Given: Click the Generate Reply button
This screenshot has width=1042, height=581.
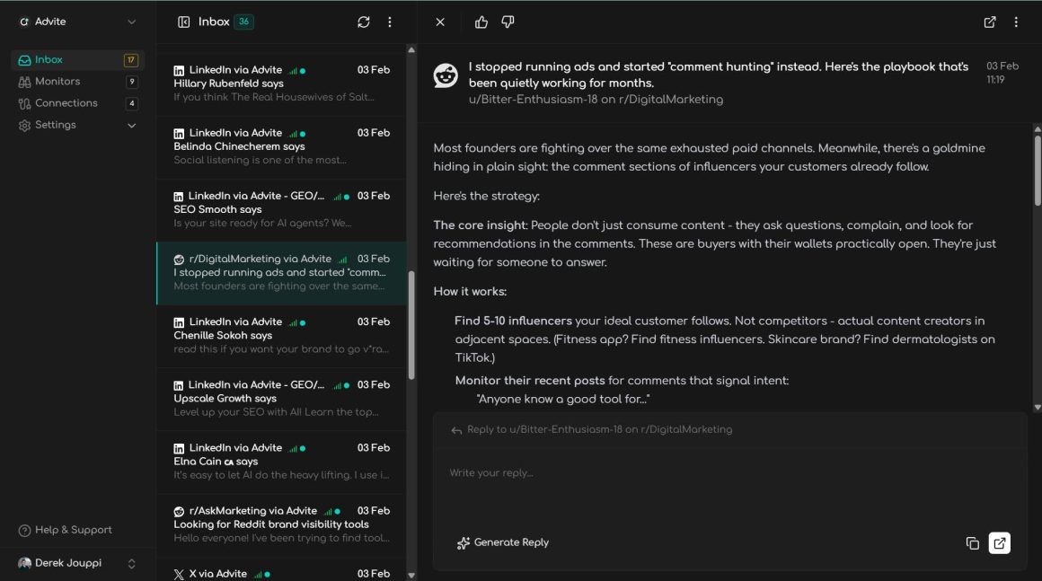Looking at the screenshot, I should coord(504,542).
